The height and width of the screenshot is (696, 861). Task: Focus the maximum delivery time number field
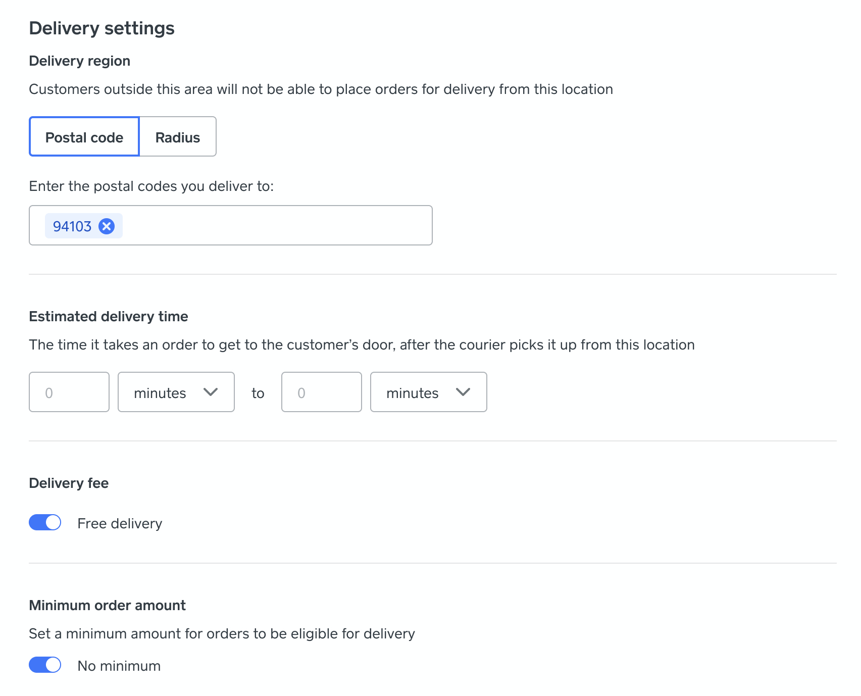click(x=322, y=392)
